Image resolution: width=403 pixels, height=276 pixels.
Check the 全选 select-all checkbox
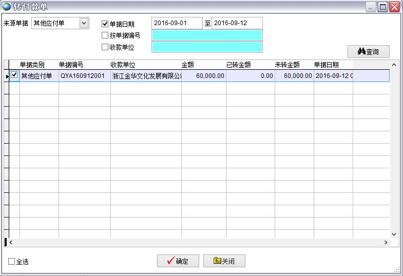pyautogui.click(x=12, y=262)
